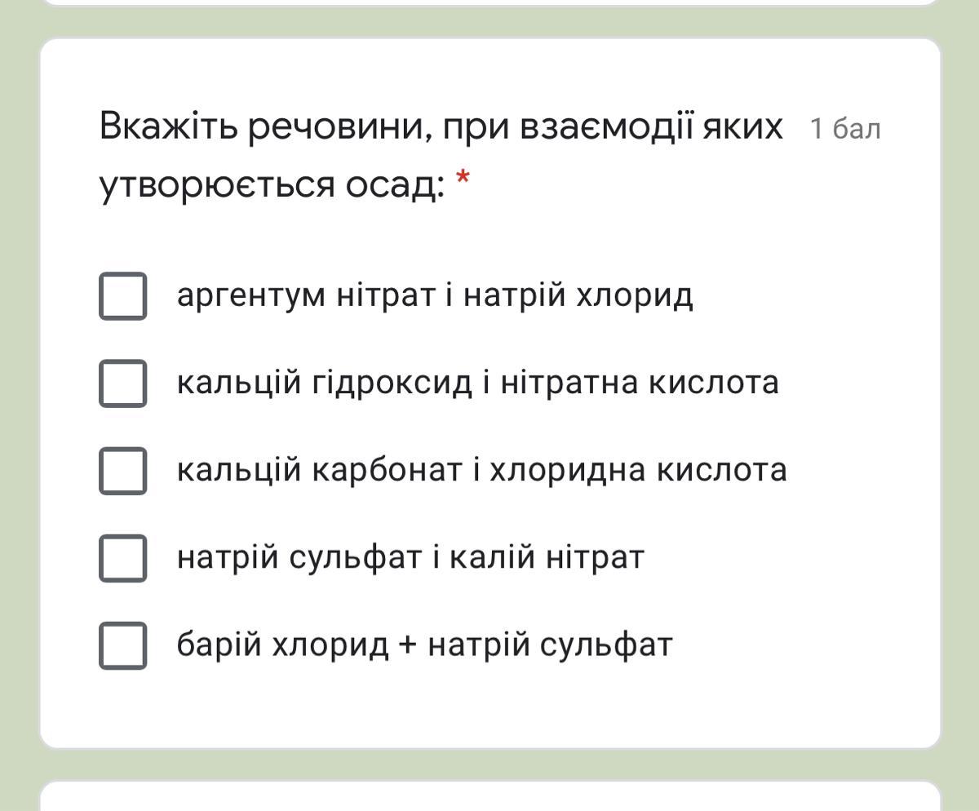This screenshot has height=811, width=979.
Task: Click the word 'Вкажіть' in the question
Action: point(168,127)
